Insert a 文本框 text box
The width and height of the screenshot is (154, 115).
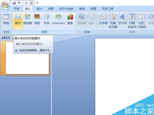103,17
